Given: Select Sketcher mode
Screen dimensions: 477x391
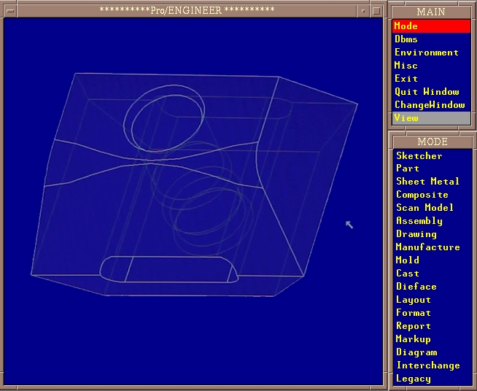Looking at the screenshot, I should coord(433,156).
